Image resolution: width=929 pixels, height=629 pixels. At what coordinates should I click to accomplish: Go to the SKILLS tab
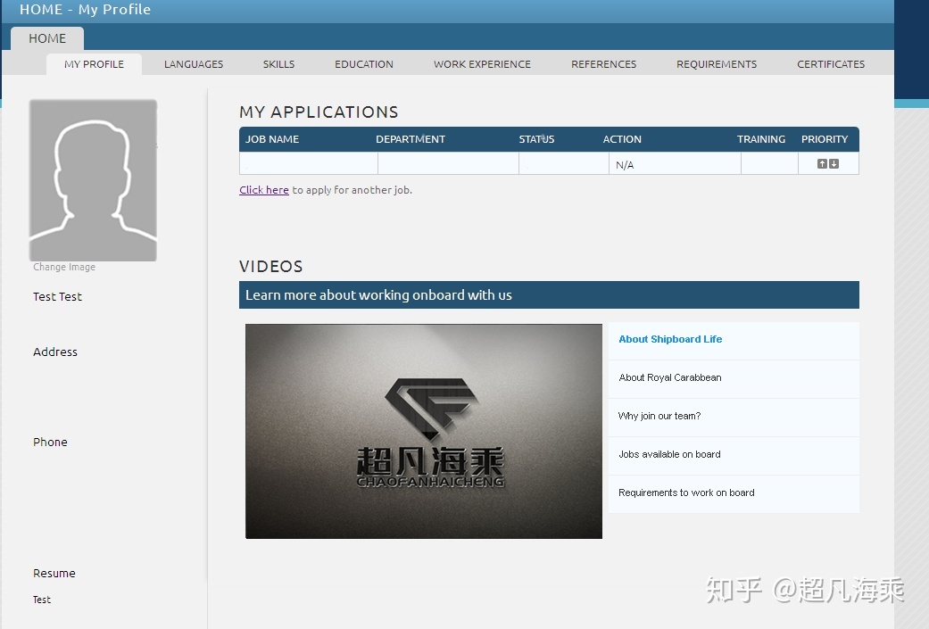[278, 64]
